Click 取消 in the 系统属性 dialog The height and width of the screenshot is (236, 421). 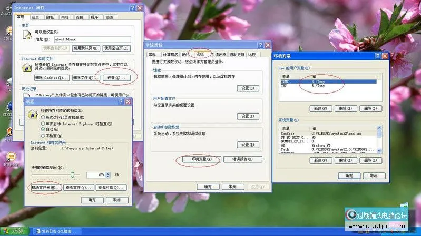[233, 187]
